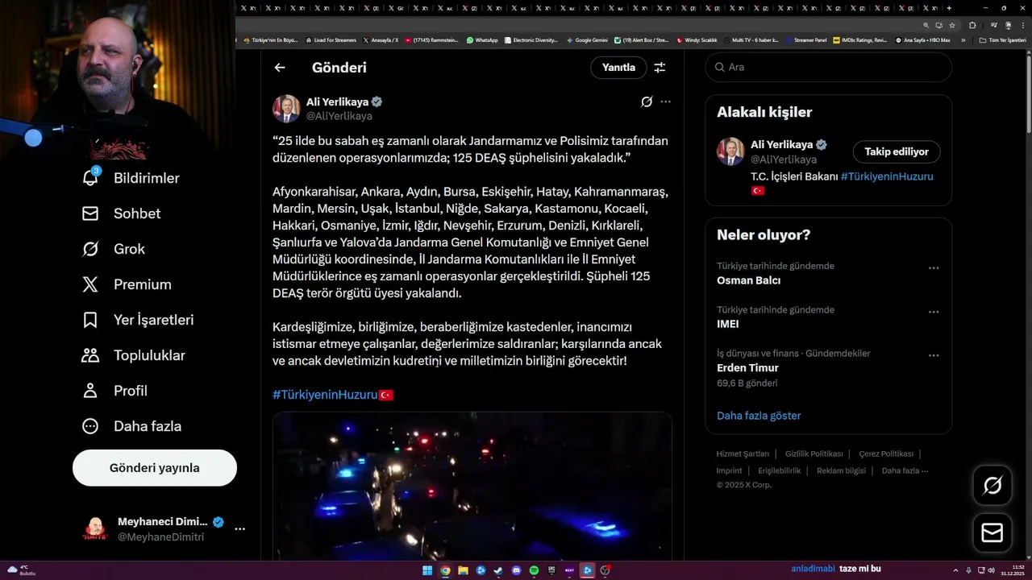Open Grok from the sidebar icon
The width and height of the screenshot is (1032, 580).
[90, 249]
